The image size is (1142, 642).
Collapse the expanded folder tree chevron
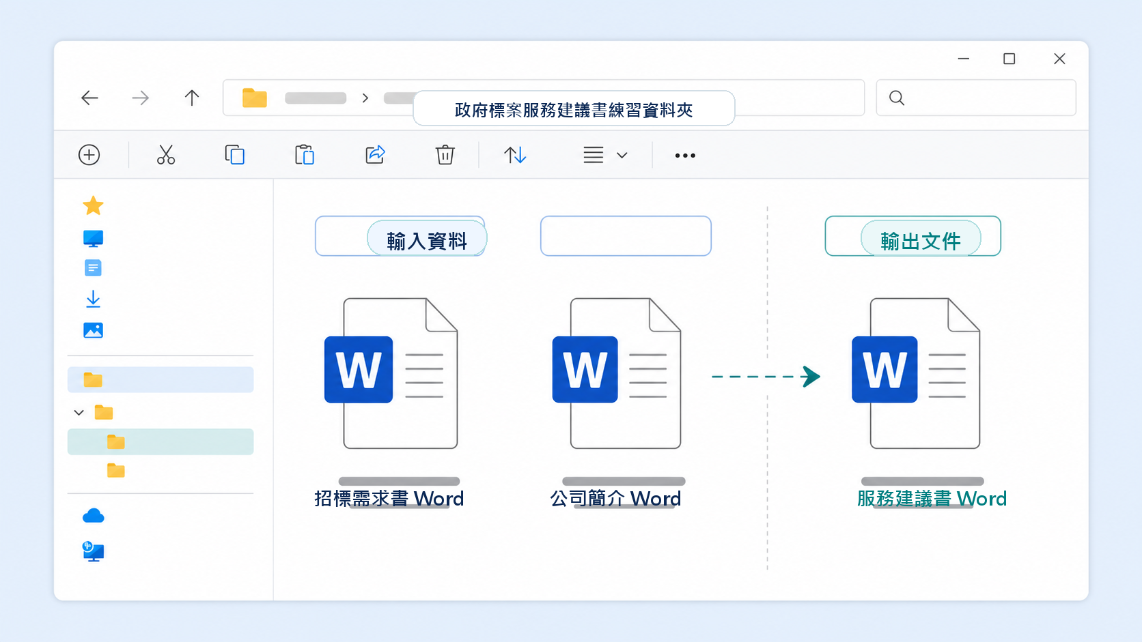click(79, 412)
